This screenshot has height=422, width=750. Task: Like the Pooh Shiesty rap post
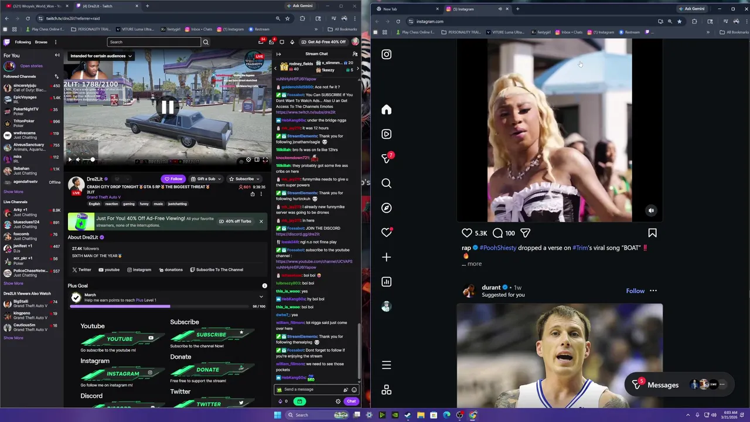[x=467, y=233]
